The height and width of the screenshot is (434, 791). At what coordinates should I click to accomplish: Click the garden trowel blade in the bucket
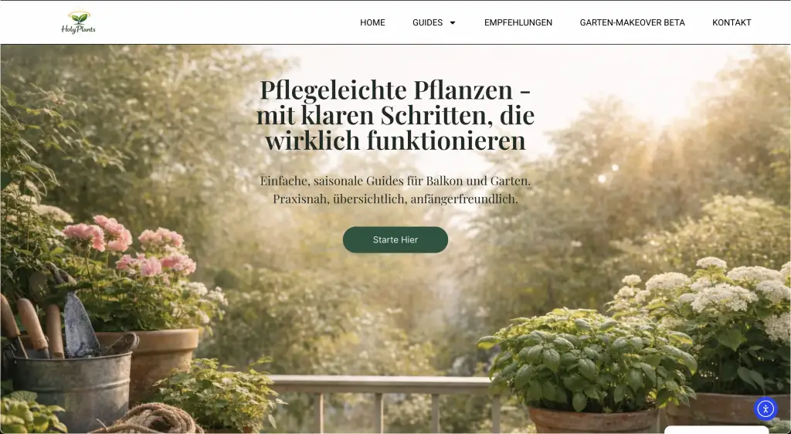[x=80, y=324]
